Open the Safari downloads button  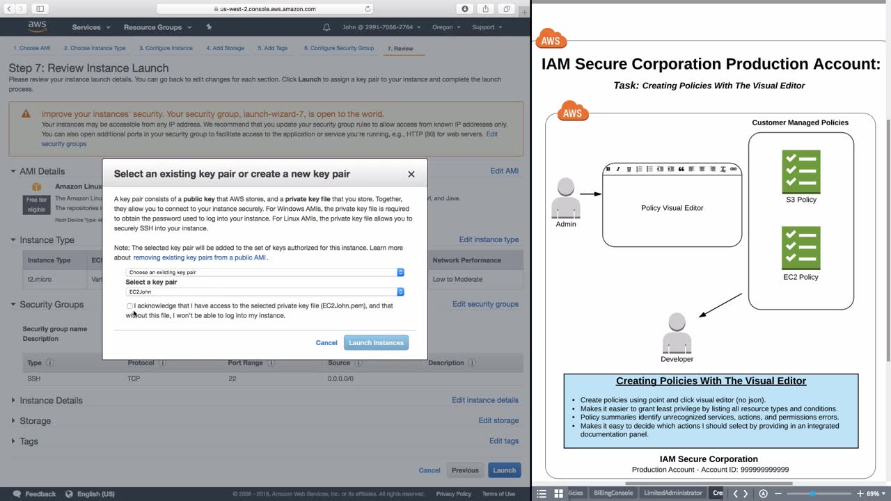(465, 9)
